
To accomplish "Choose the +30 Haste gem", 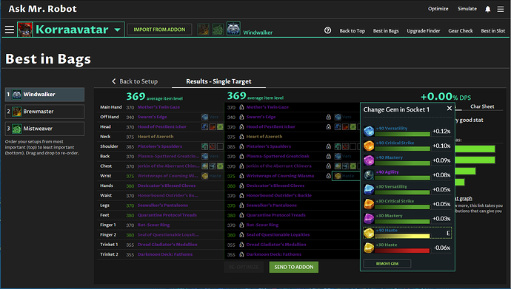I will 407,248.
